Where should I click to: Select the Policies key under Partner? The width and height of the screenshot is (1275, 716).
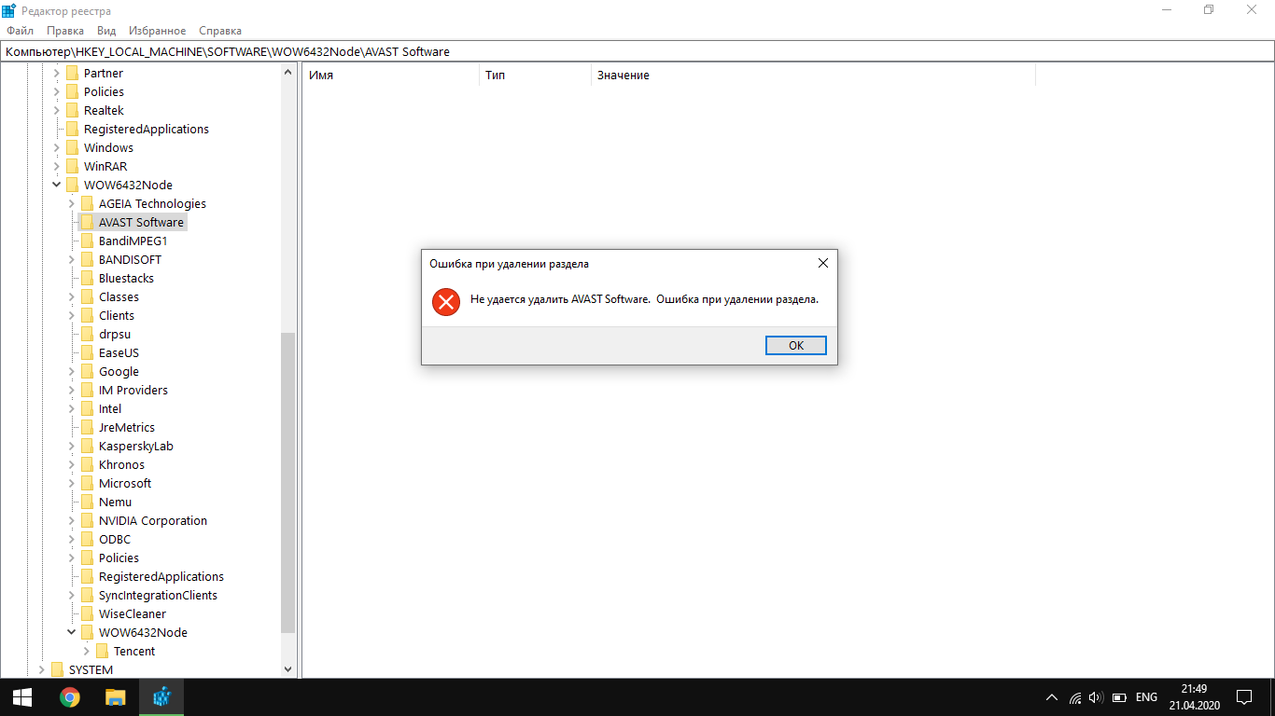[x=104, y=91]
